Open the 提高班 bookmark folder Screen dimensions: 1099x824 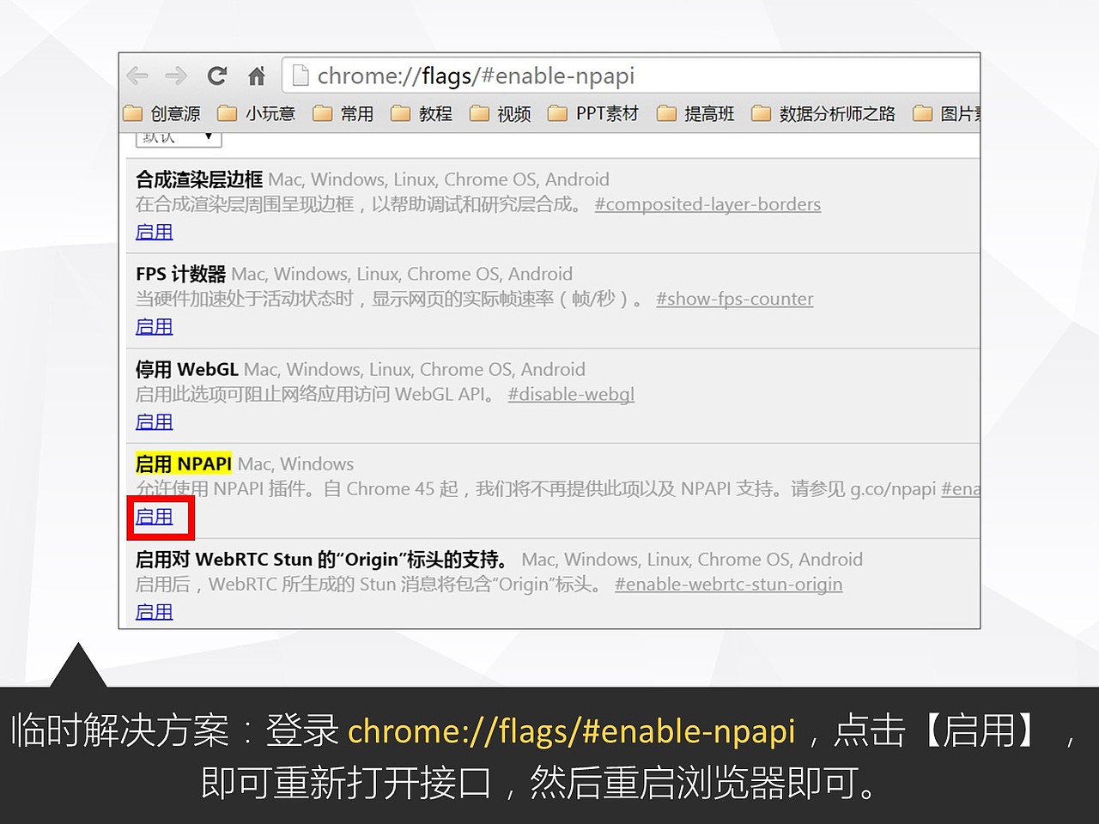tap(695, 113)
